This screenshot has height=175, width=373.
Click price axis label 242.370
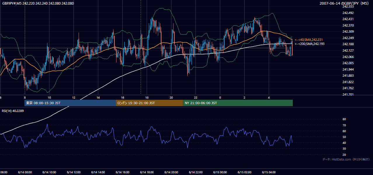348,25
